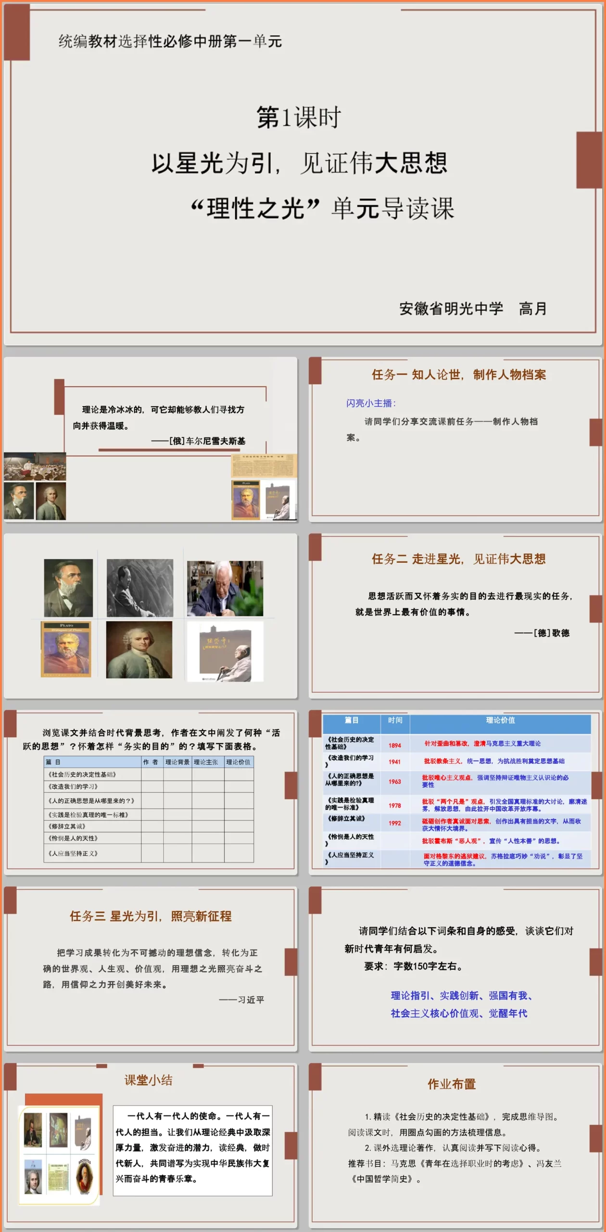Click the year 1992 in the blue table

395,823
